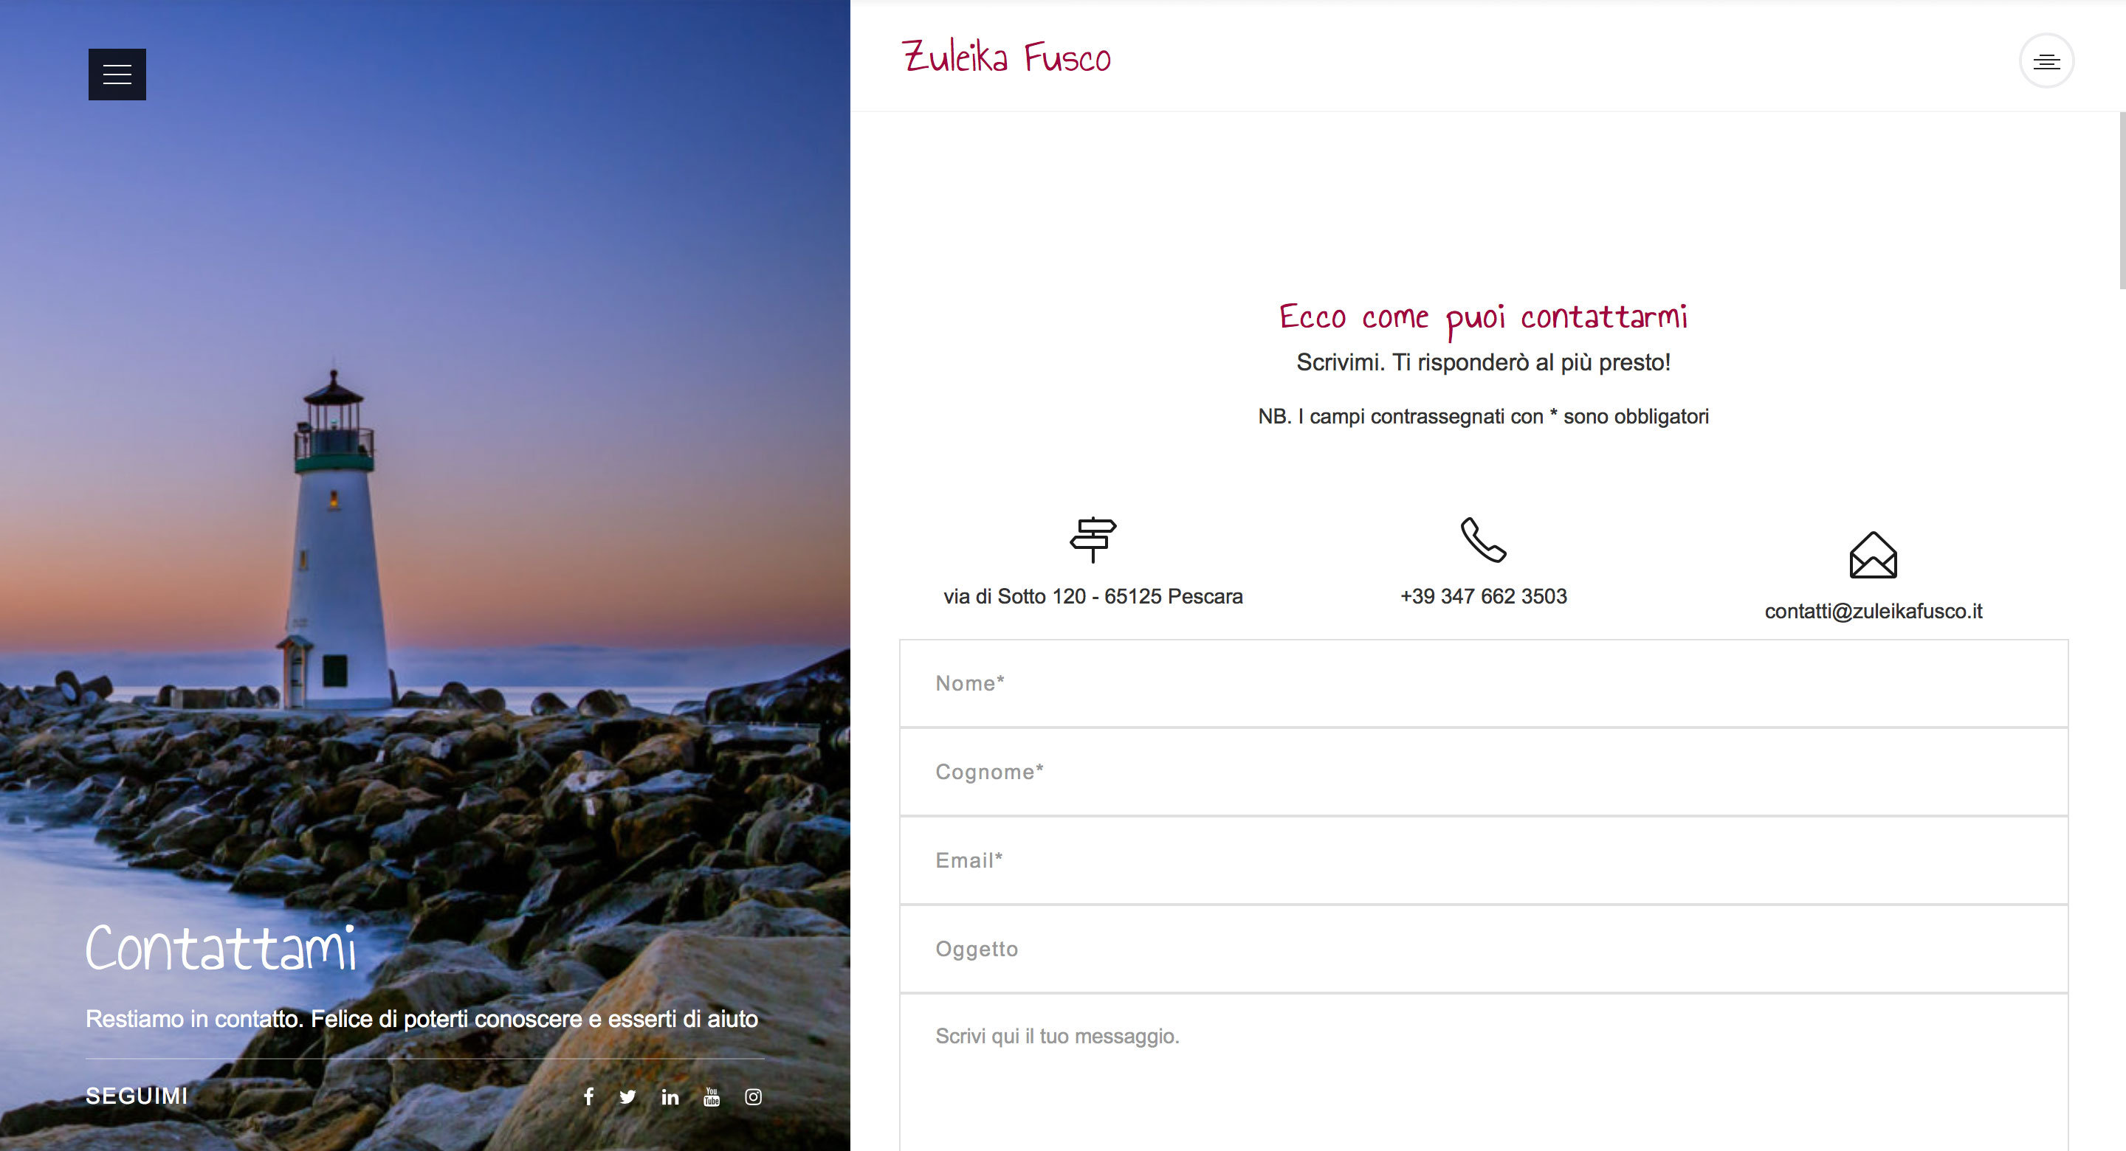Open the Instagram social icon

(754, 1096)
